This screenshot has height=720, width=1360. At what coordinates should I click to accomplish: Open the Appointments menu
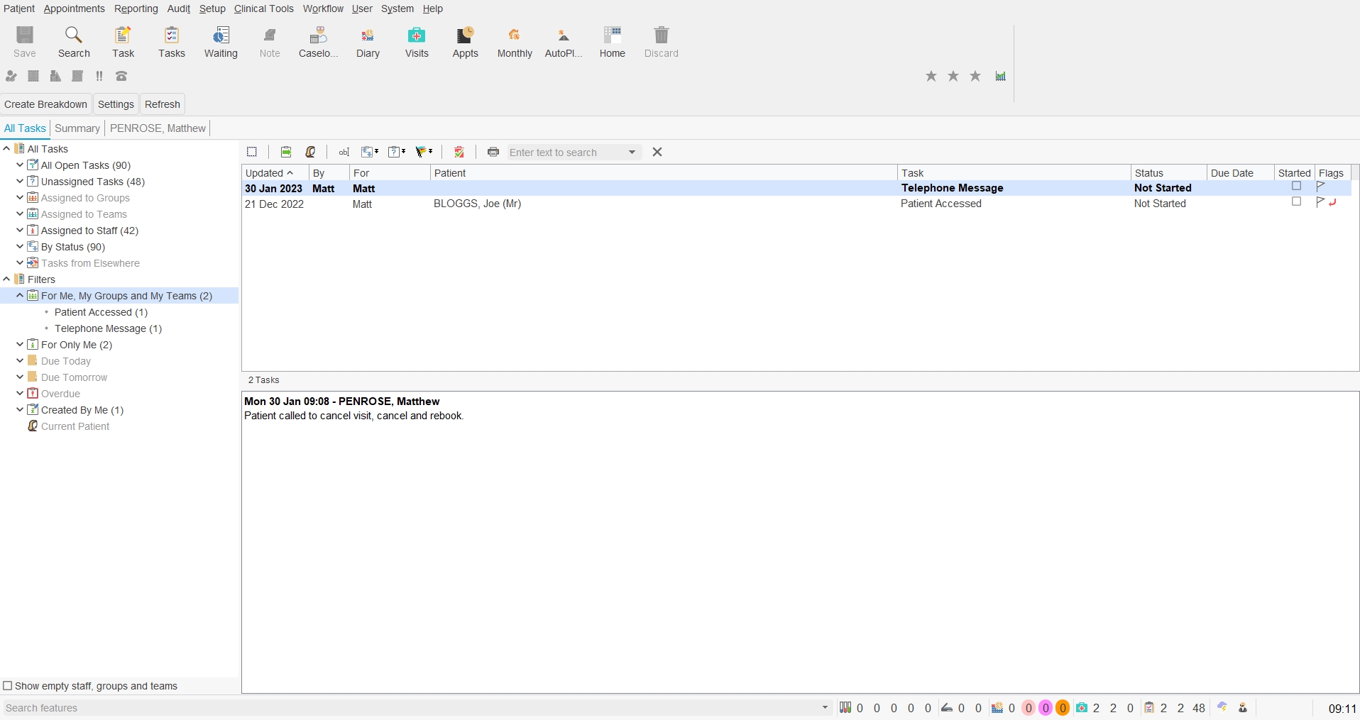pyautogui.click(x=74, y=9)
